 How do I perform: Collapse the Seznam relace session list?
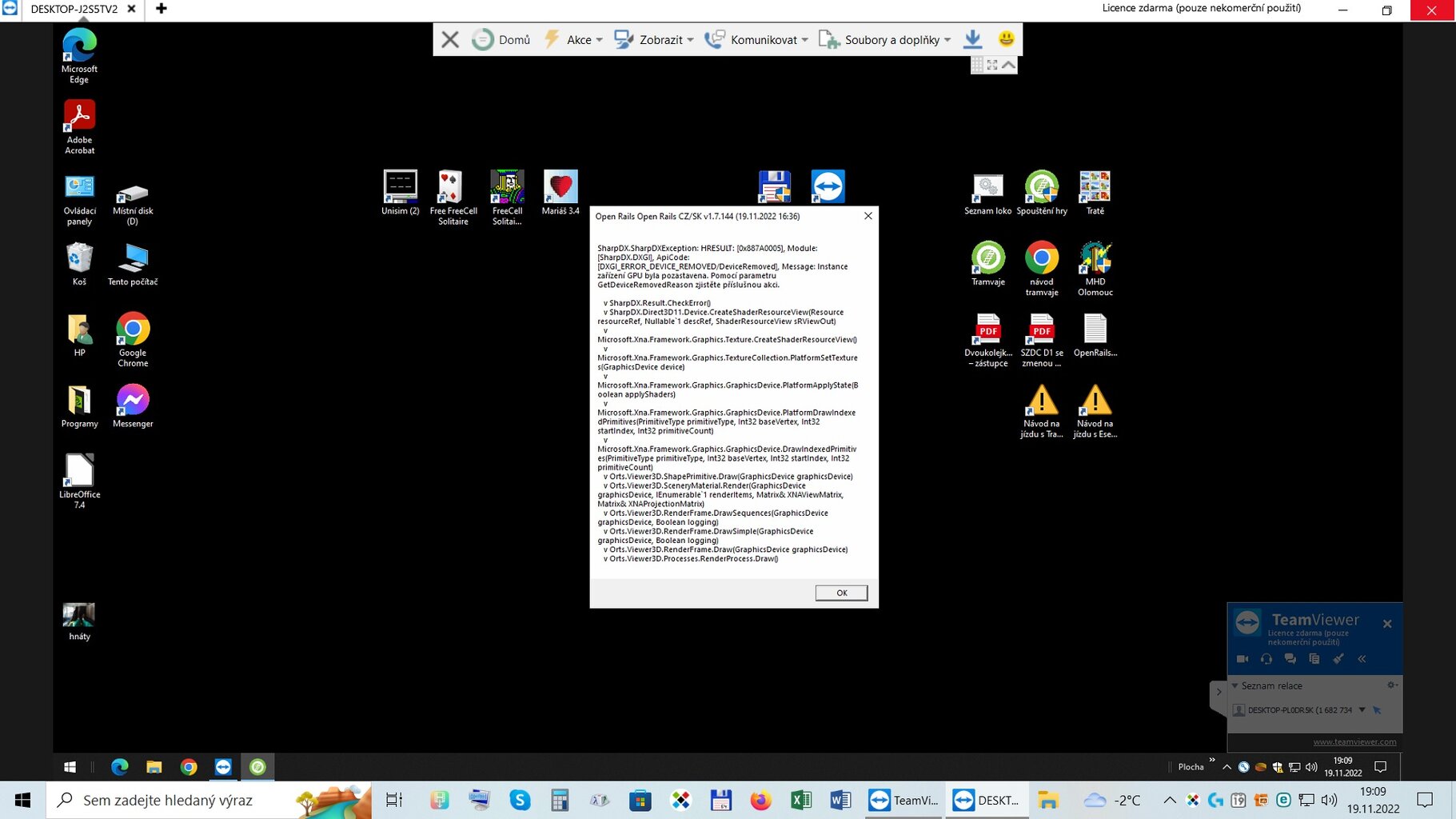point(1235,685)
